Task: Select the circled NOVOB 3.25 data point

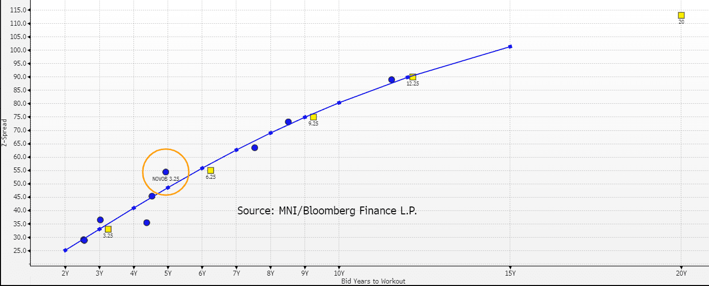Action: [x=165, y=171]
